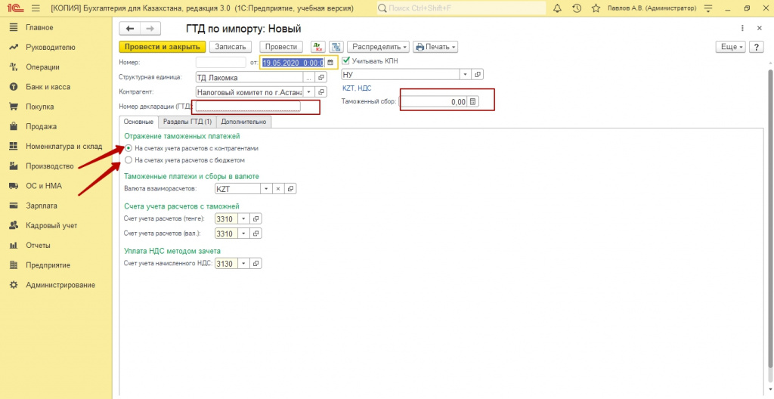Open Банк и касса section
This screenshot has height=399, width=774.
[x=48, y=87]
